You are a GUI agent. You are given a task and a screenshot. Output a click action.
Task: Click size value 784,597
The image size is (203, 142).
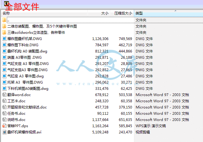[x=102, y=45]
